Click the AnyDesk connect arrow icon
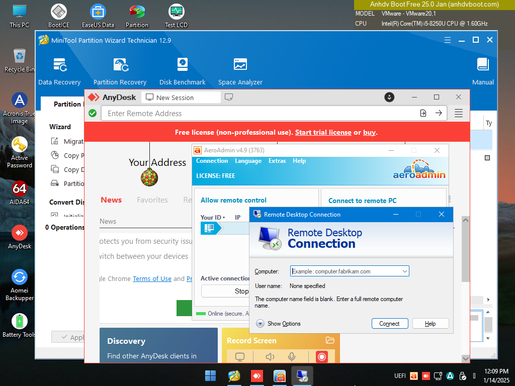The height and width of the screenshot is (386, 515). (439, 113)
